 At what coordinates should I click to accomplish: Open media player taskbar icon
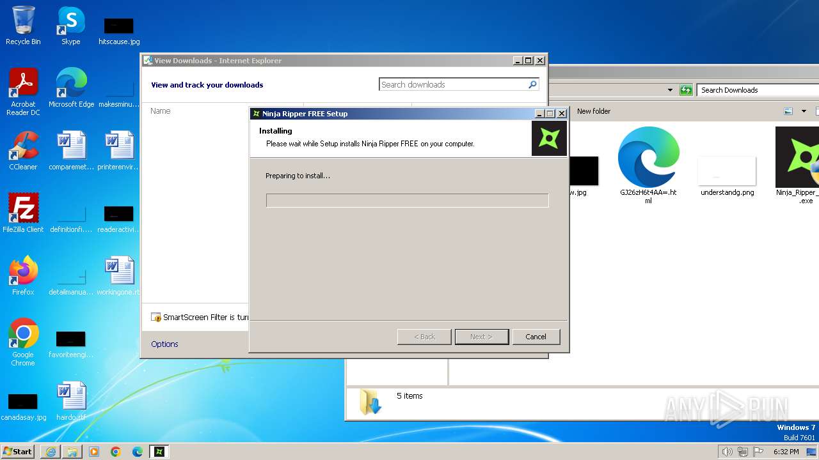coord(94,452)
